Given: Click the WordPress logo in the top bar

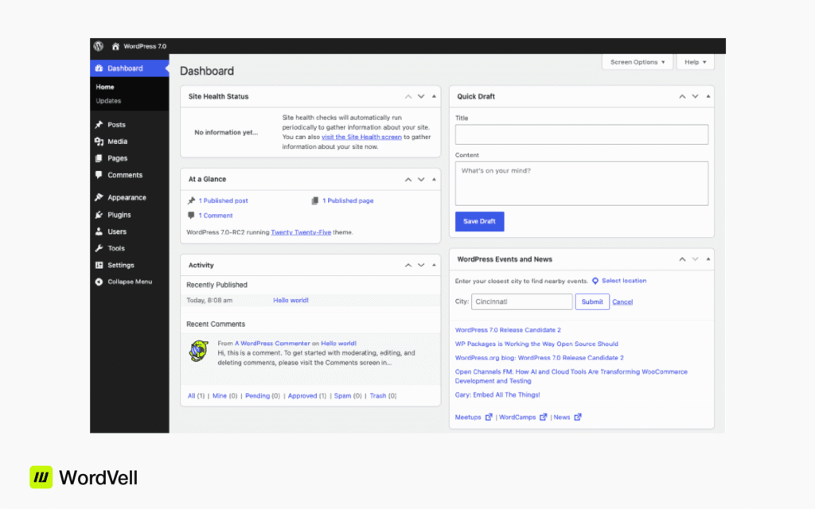Looking at the screenshot, I should pos(97,45).
